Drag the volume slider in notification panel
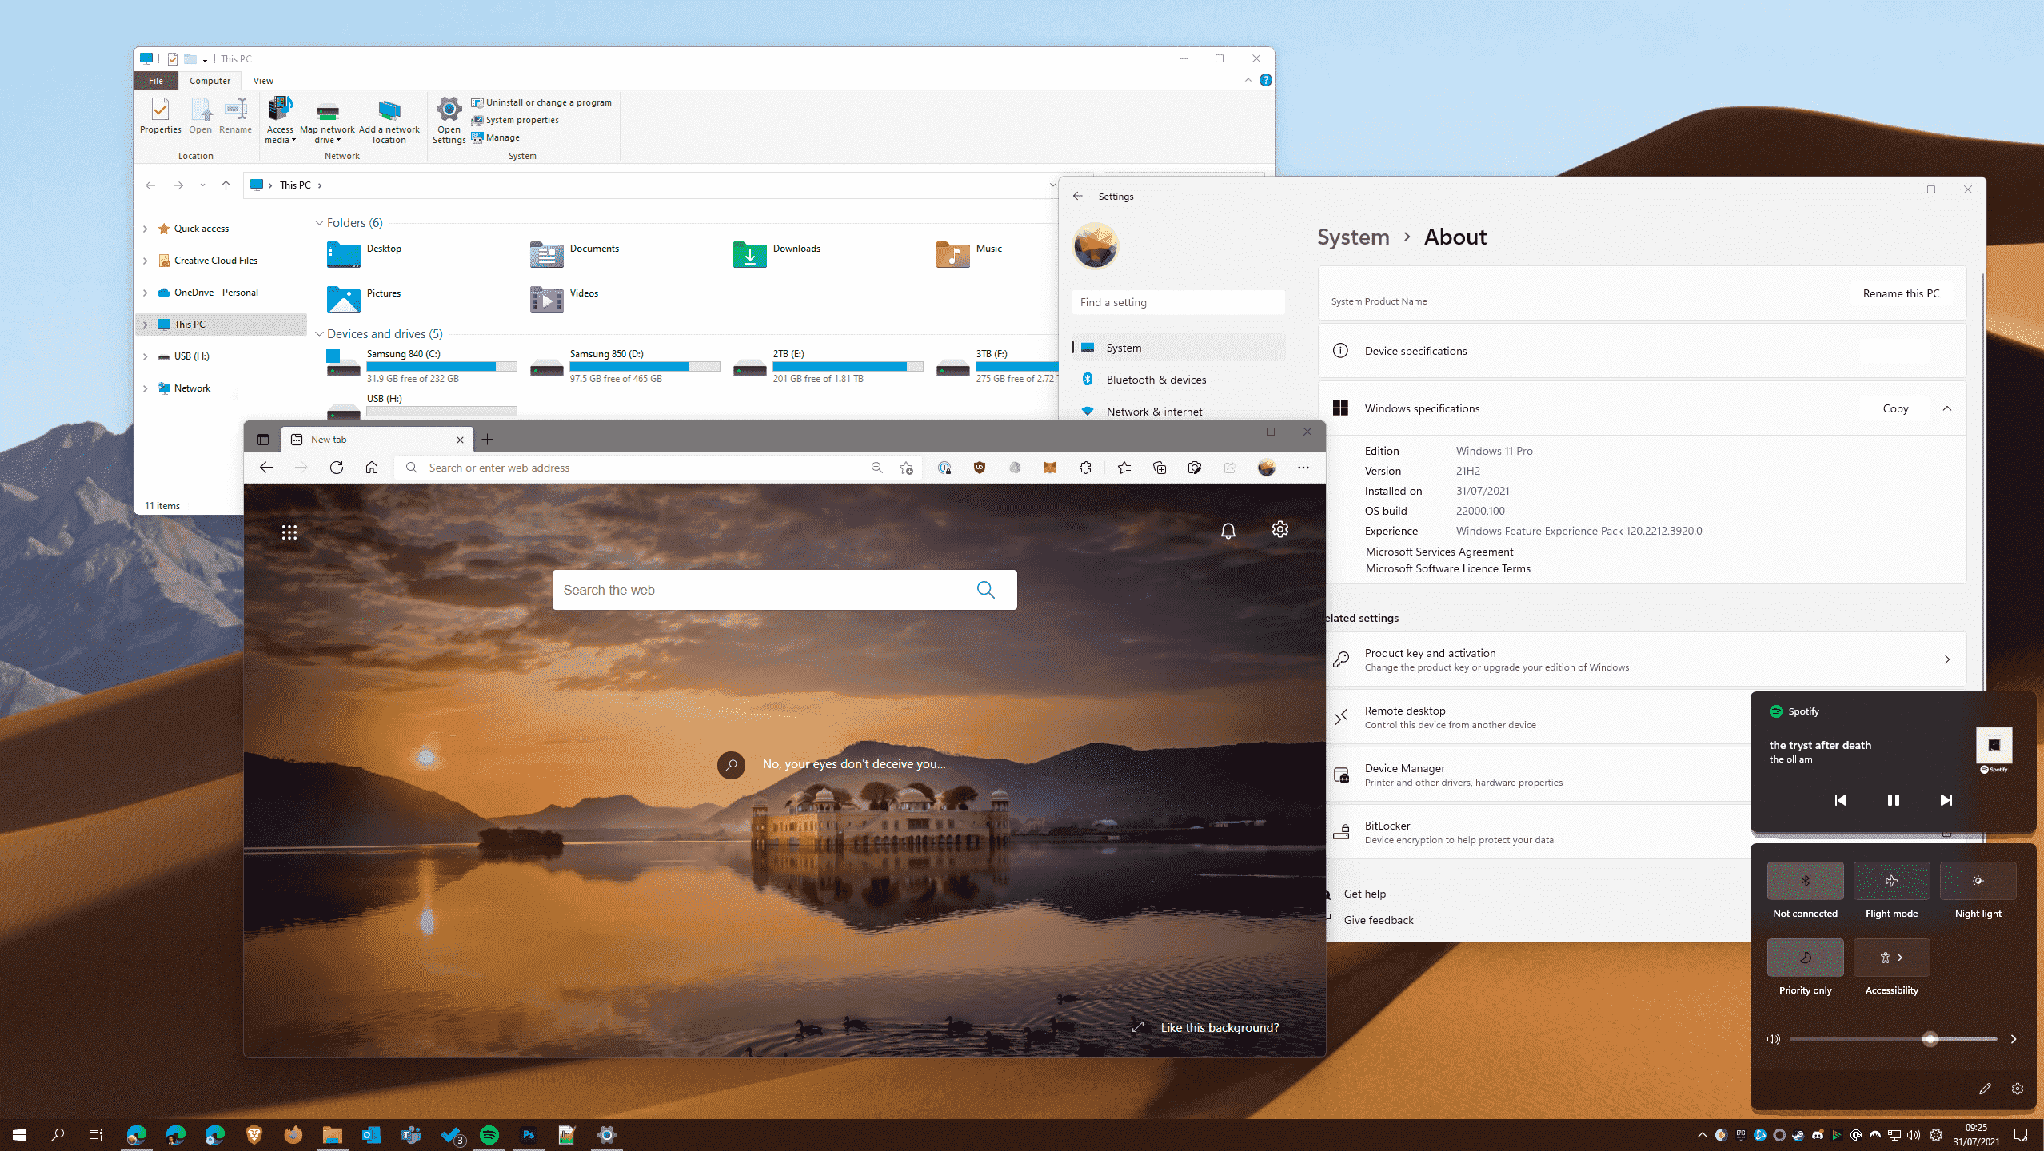Screen dimensions: 2044x1151 coord(1929,1039)
